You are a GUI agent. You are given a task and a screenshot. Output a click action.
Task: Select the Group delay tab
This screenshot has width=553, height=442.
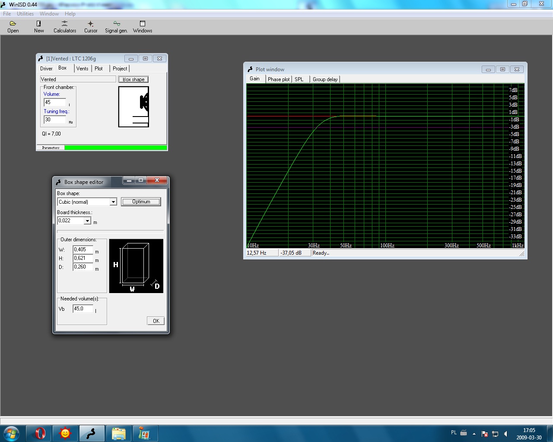325,79
